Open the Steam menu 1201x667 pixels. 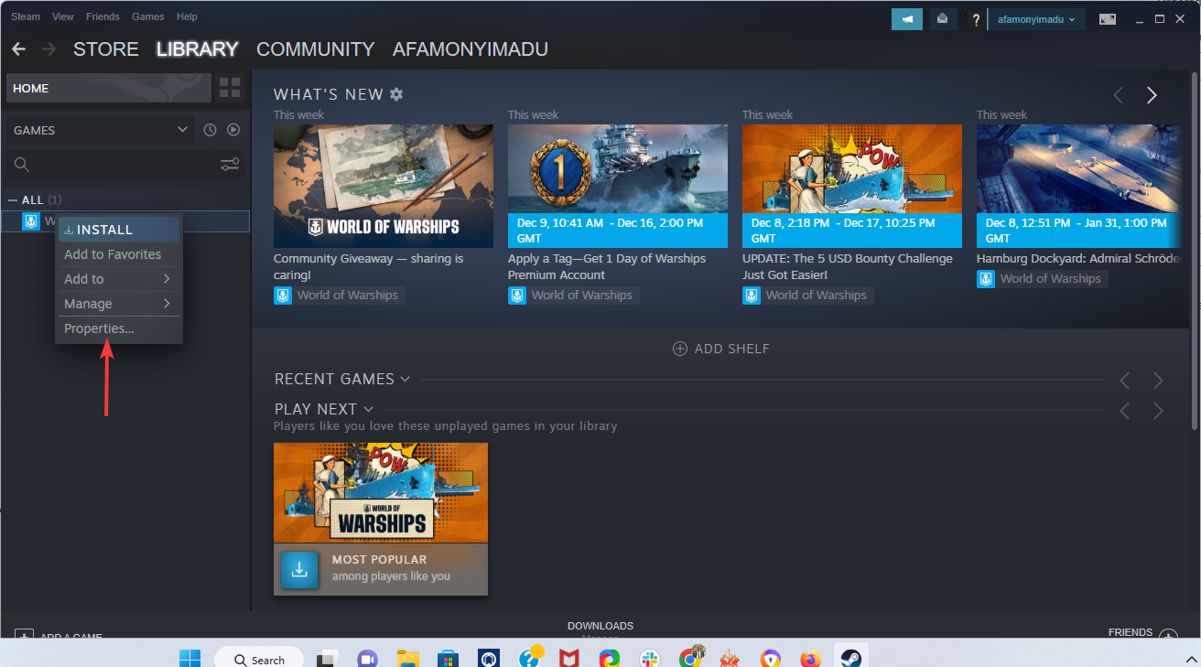click(26, 16)
